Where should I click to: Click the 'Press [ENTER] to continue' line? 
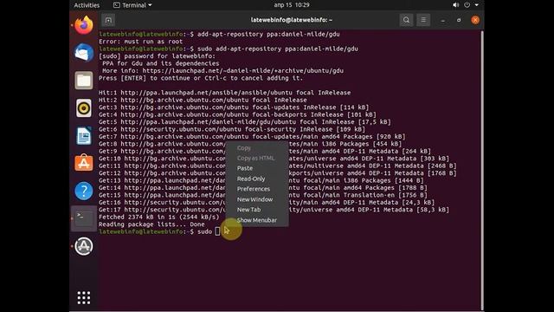[201, 78]
